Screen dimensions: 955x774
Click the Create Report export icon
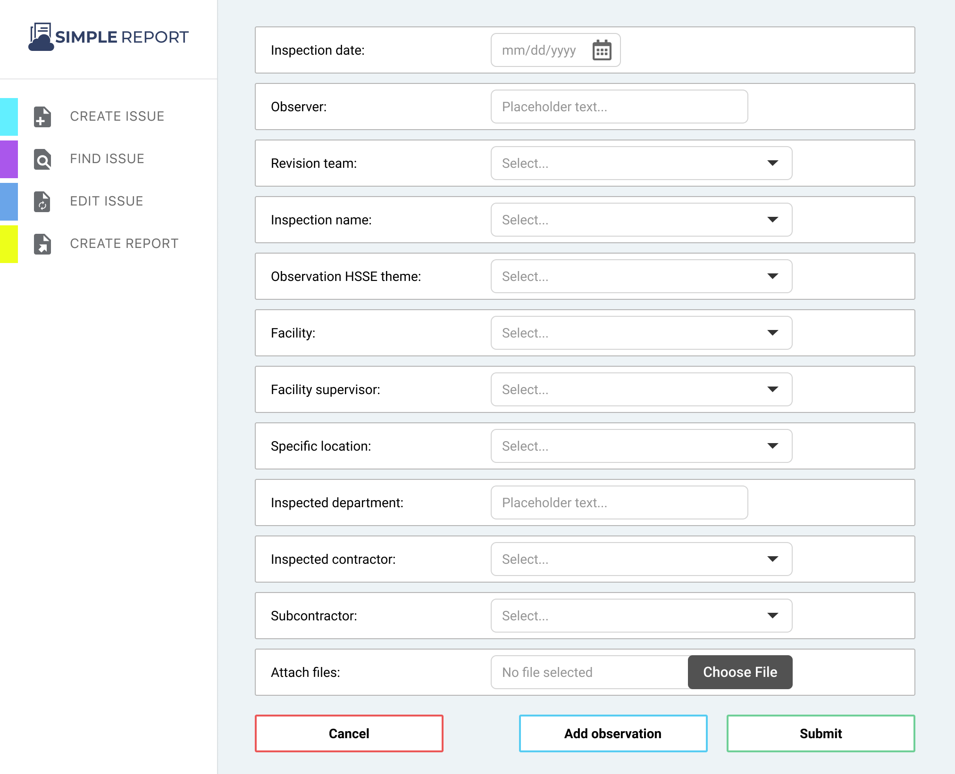tap(42, 244)
